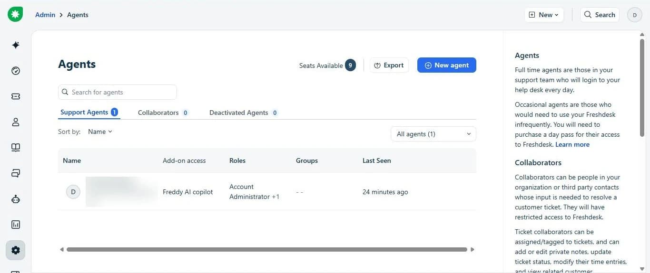Click the help panel vertical scrollbar
This screenshot has width=650, height=273.
642,88
